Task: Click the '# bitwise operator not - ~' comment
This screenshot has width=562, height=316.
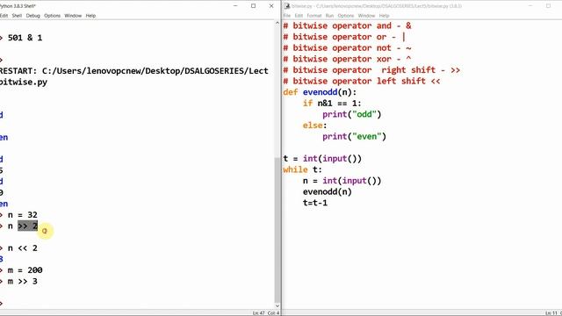Action: pyautogui.click(x=348, y=48)
